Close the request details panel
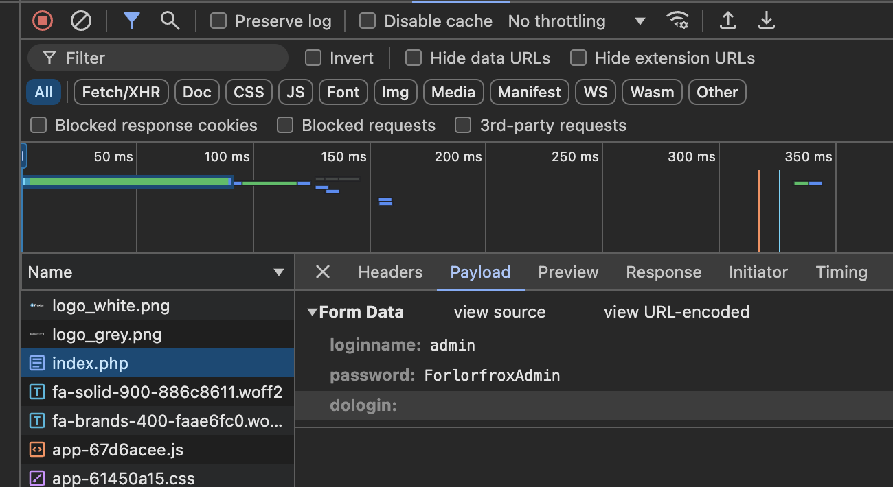The height and width of the screenshot is (487, 893). click(322, 272)
